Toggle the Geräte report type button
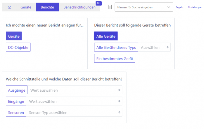The height and width of the screenshot is (129, 204). tap(14, 36)
